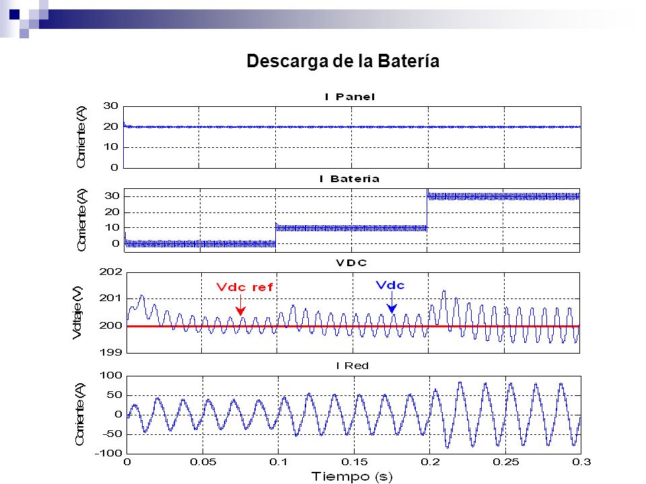646x484 pixels.
Task: Select the '200' tick on VDC plot
Action: click(x=110, y=325)
